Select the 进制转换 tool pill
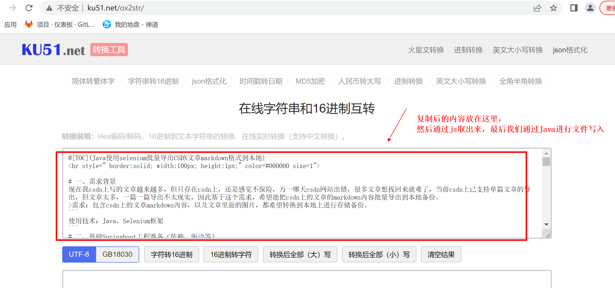This screenshot has width=615, height=288. coord(408,81)
